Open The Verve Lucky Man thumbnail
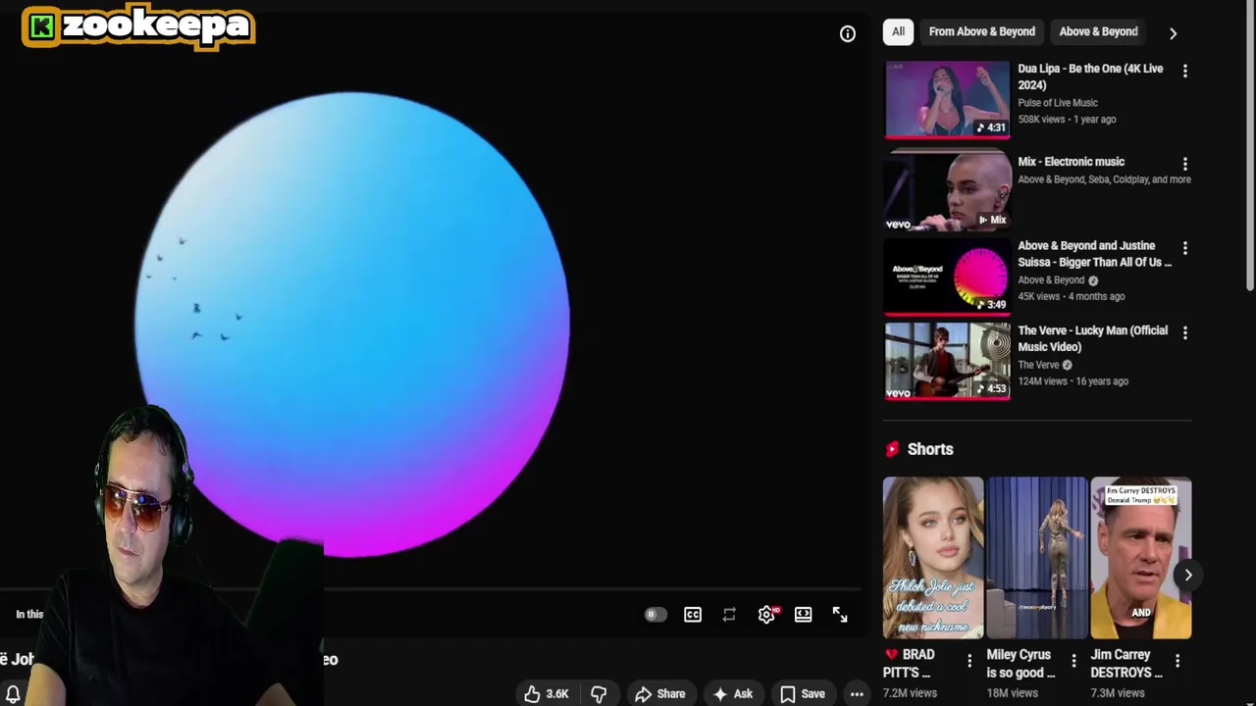Screen dimensions: 1256x706 [947, 362]
